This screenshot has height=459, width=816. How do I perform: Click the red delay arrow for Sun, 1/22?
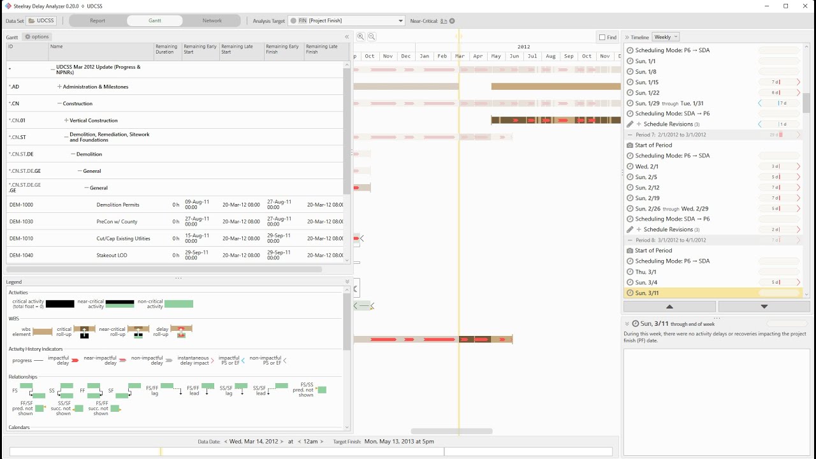point(798,92)
